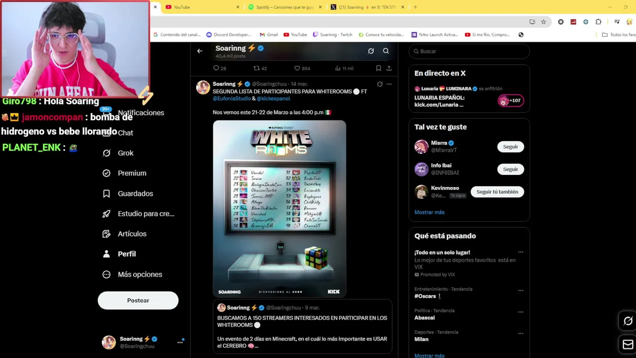
Task: Open more options for #Oscars trend
Action: click(x=520, y=290)
